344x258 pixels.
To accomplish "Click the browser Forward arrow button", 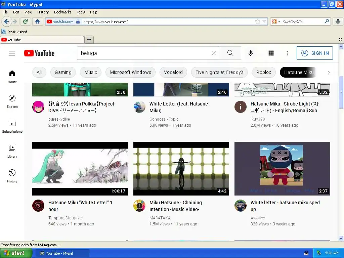I will (x=15, y=21).
